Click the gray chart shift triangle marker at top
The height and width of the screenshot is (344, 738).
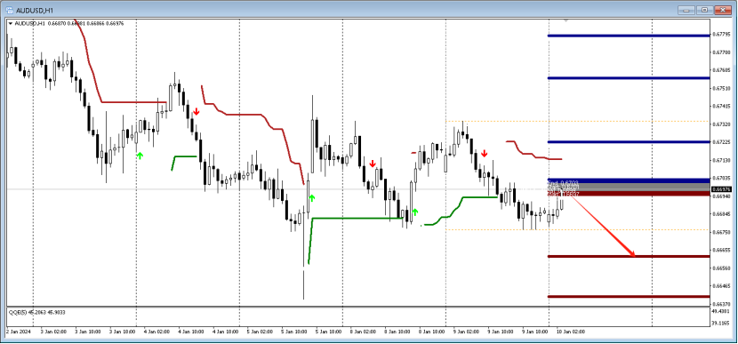click(566, 20)
